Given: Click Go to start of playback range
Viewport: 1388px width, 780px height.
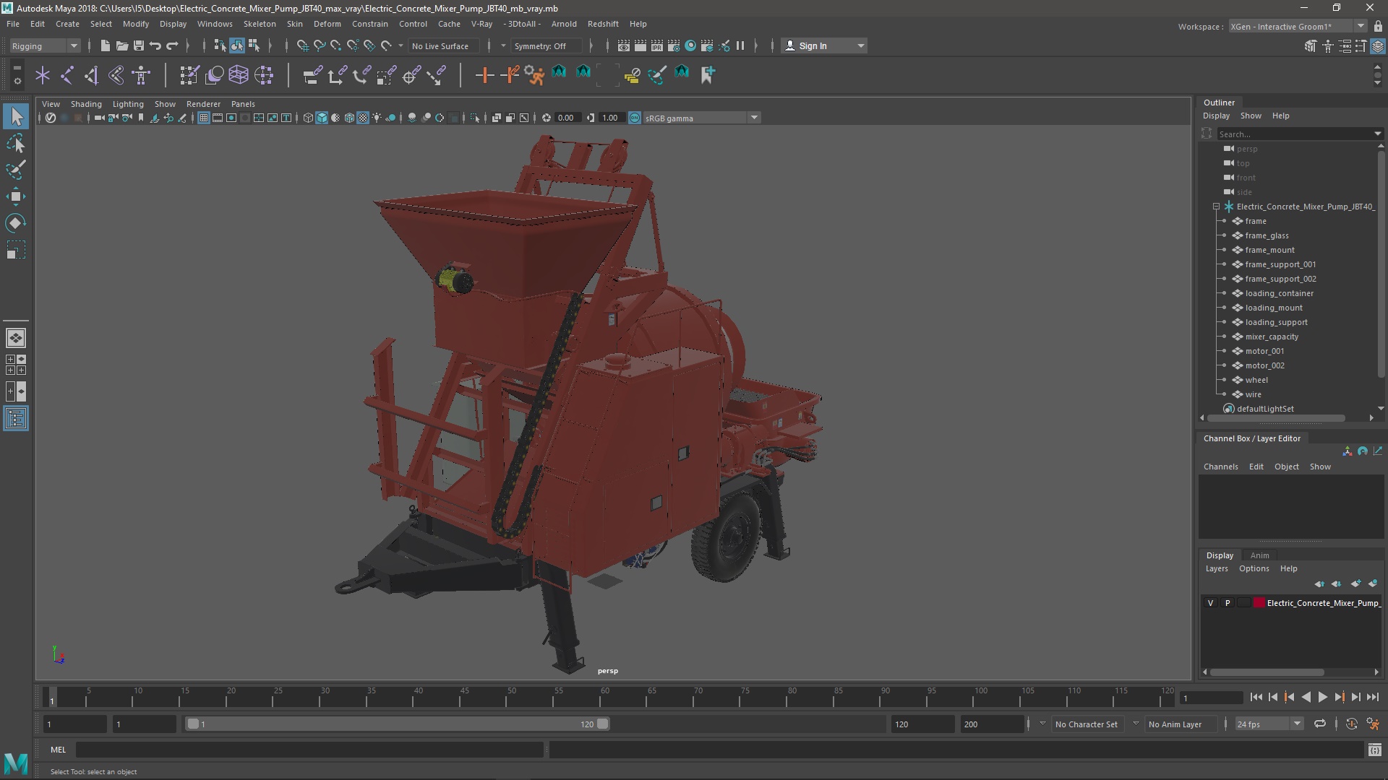Looking at the screenshot, I should (1256, 697).
